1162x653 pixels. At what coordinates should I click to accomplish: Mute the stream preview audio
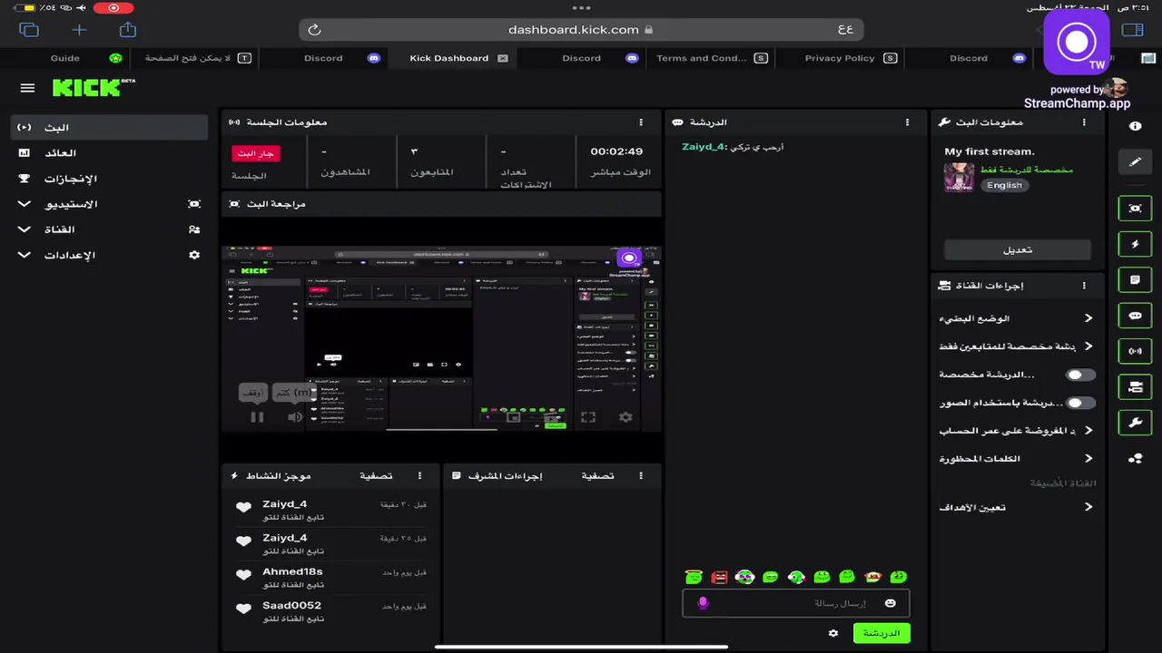coord(295,417)
